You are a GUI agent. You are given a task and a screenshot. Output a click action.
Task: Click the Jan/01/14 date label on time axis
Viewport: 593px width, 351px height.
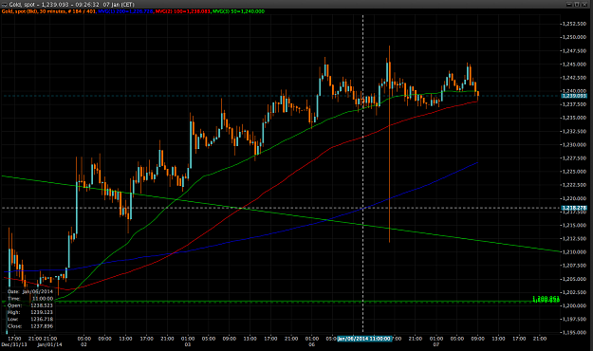pos(49,344)
